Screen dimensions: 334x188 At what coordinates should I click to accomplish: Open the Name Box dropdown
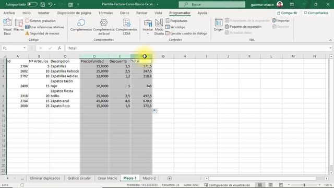tap(25, 48)
